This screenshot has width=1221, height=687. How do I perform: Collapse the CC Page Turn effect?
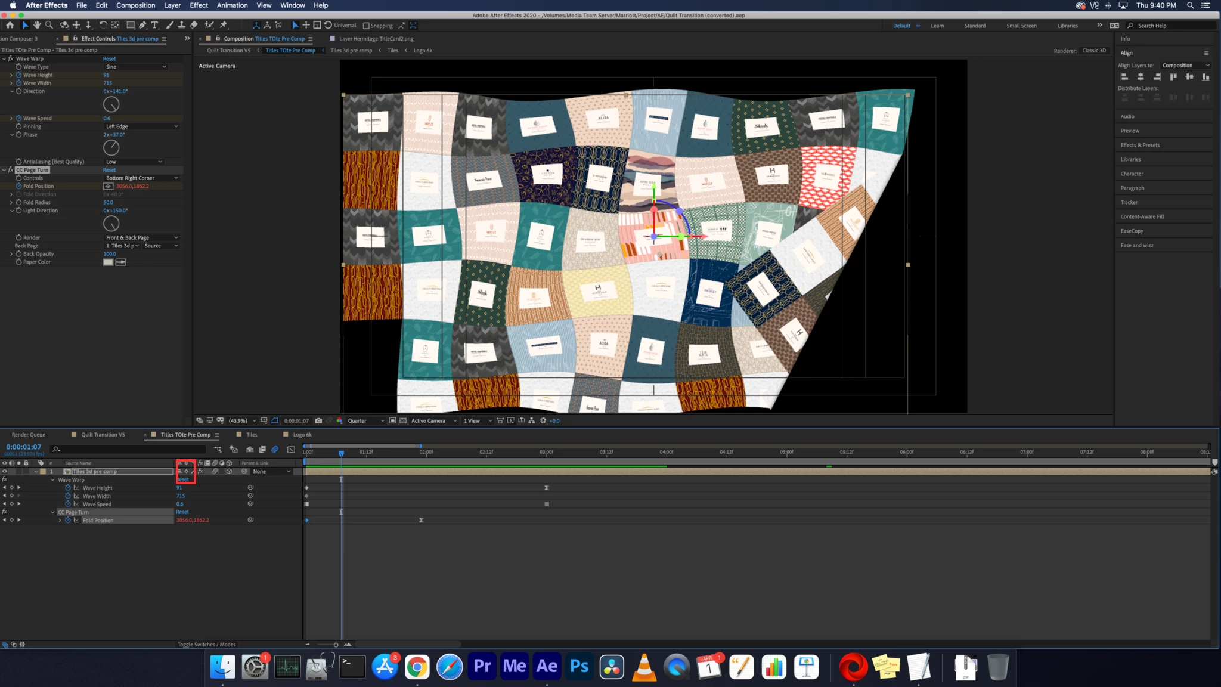tap(4, 170)
